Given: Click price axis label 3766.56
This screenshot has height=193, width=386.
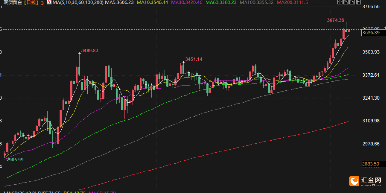Looking at the screenshot, I should pyautogui.click(x=370, y=6).
